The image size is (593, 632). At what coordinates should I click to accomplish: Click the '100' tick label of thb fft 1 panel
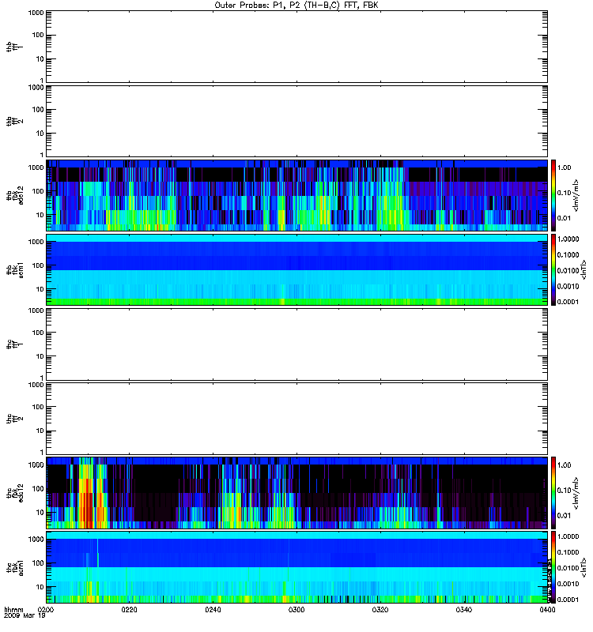[38, 35]
